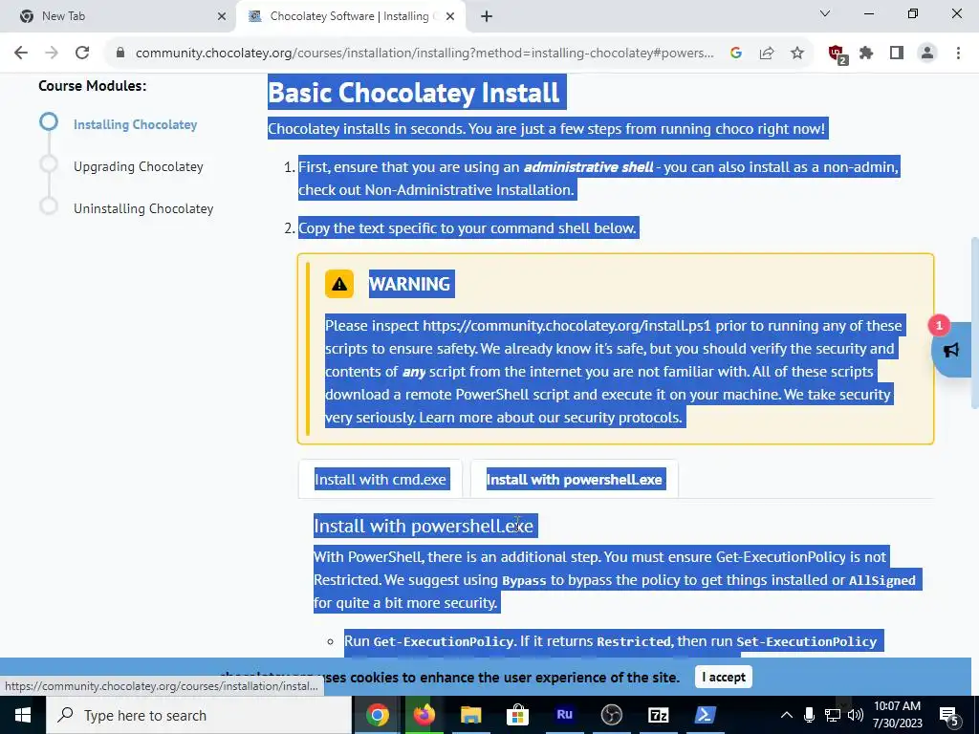Open the announcements megaphone button
The image size is (979, 734).
click(951, 350)
